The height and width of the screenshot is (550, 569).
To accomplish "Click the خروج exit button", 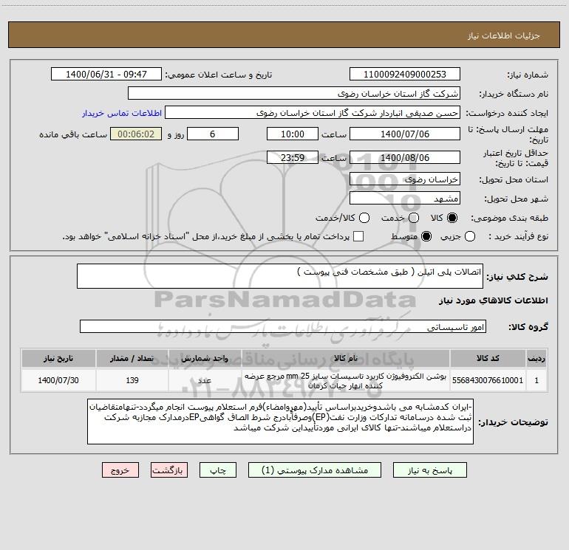I will pyautogui.click(x=120, y=470).
